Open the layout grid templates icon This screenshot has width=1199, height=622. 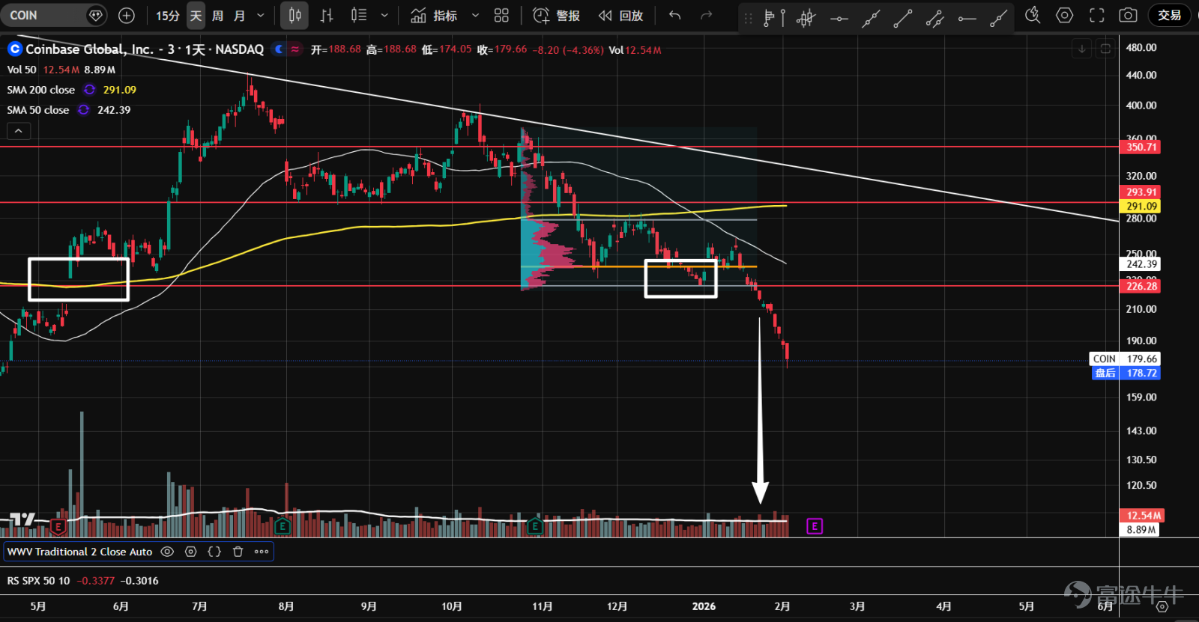pos(501,15)
